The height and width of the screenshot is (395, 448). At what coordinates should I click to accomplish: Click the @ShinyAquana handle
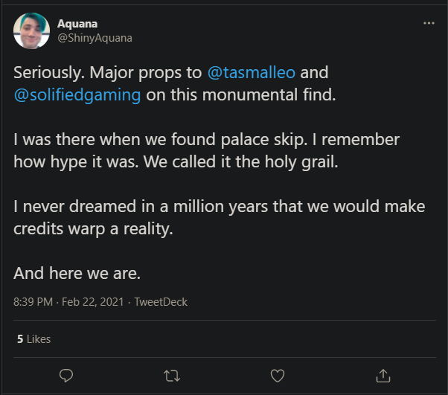[95, 37]
